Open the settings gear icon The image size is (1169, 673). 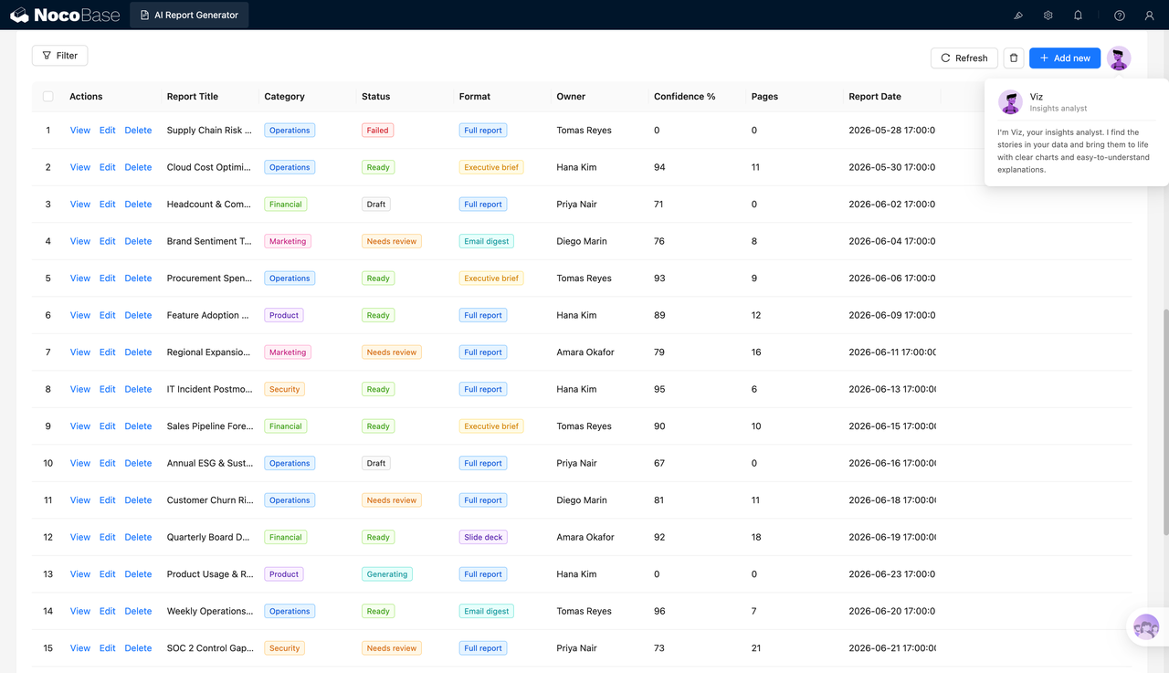pyautogui.click(x=1048, y=16)
